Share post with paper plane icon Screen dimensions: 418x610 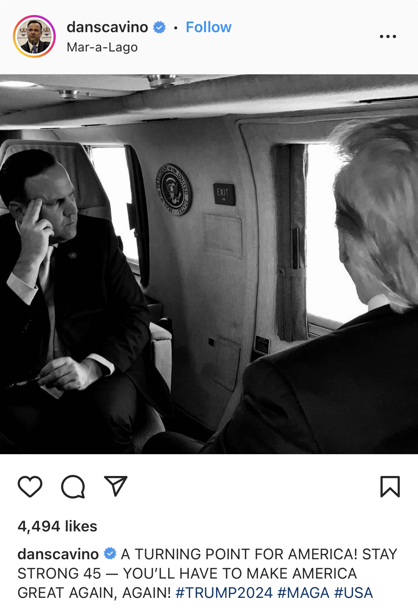point(116,486)
